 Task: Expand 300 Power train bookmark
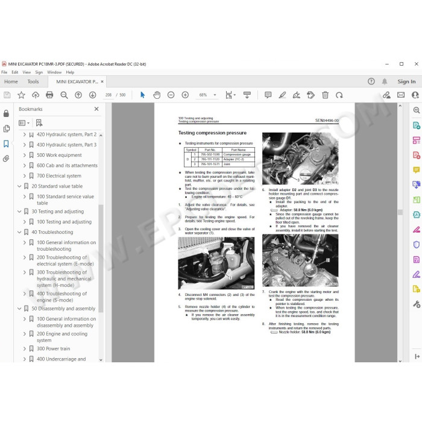[24, 349]
